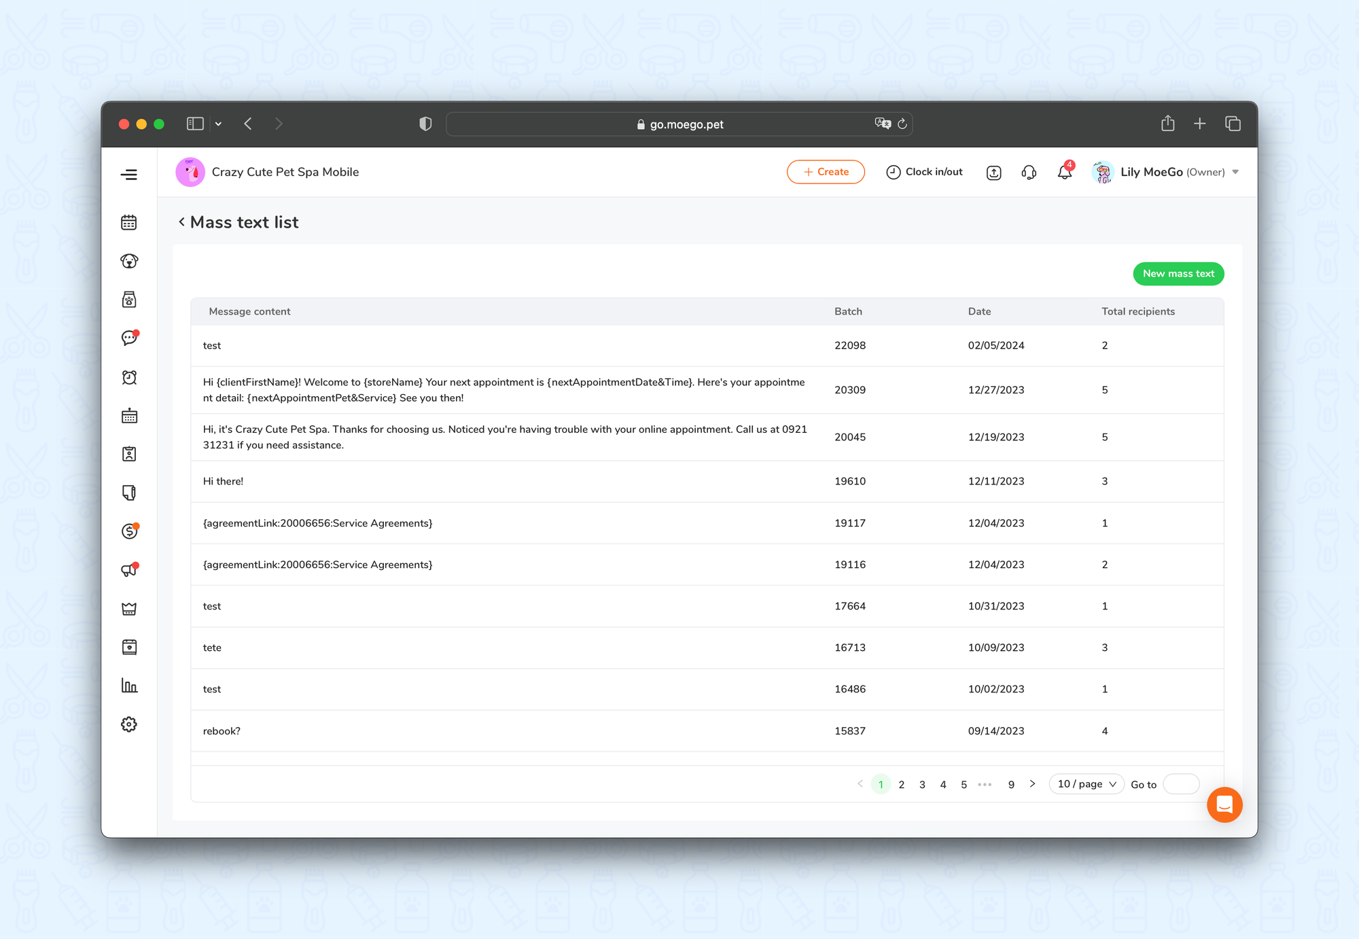1359x939 pixels.
Task: Open the pet face clients icon
Action: 129,261
